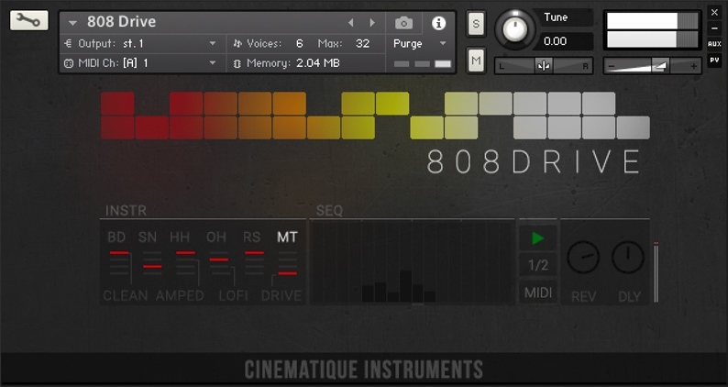Toggle the Mute M button
This screenshot has width=728, height=387.
pos(475,61)
